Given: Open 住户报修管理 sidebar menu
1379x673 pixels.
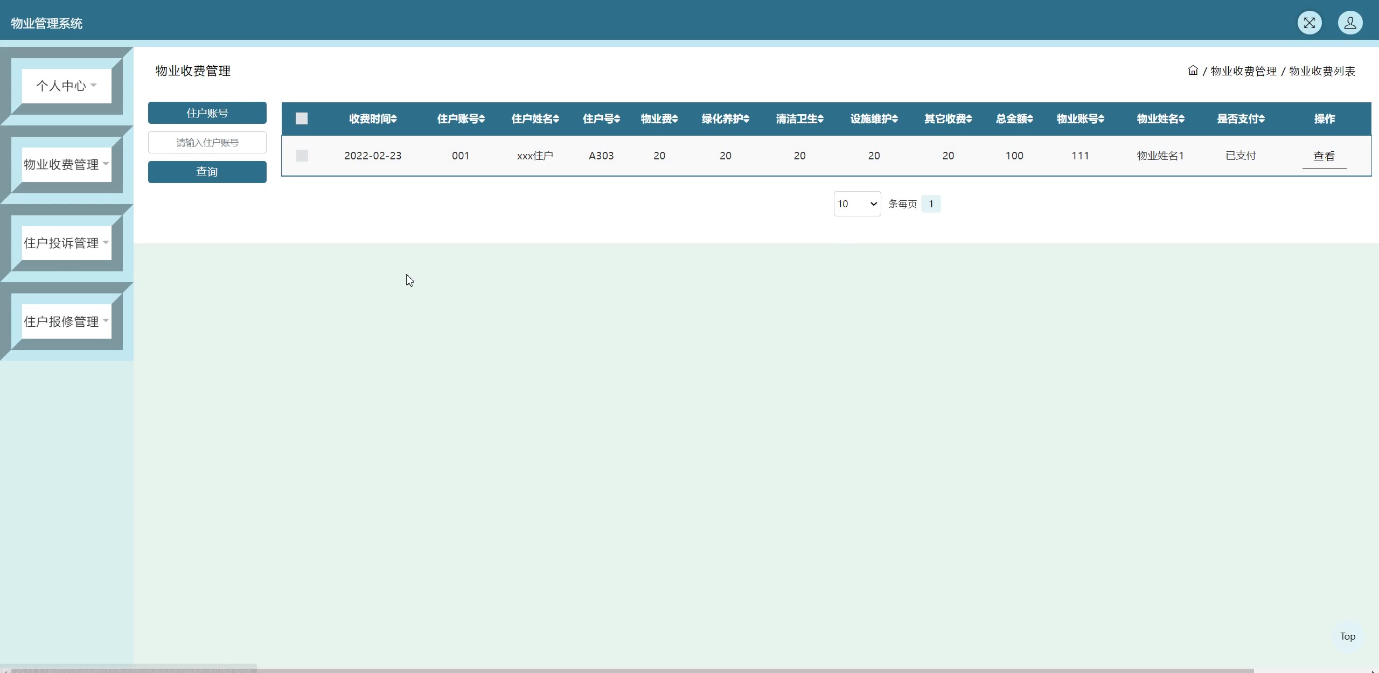Looking at the screenshot, I should pyautogui.click(x=66, y=321).
